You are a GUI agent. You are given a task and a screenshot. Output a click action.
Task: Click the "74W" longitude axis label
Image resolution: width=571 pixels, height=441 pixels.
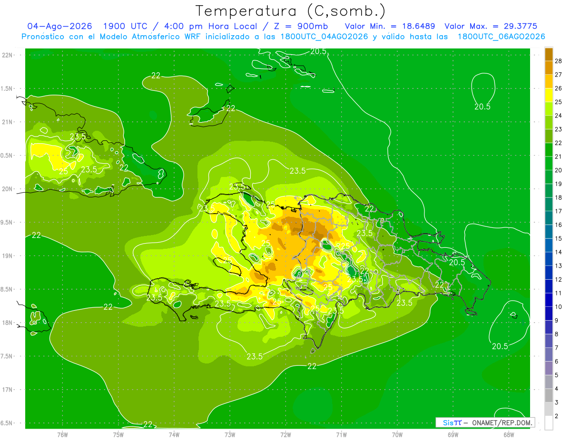[174, 434]
